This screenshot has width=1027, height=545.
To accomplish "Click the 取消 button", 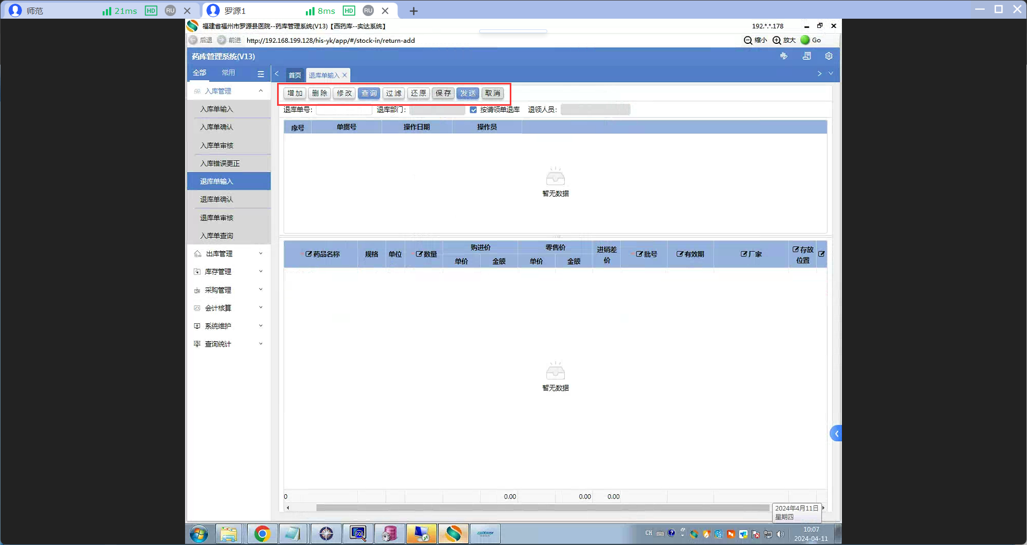I will click(x=492, y=94).
